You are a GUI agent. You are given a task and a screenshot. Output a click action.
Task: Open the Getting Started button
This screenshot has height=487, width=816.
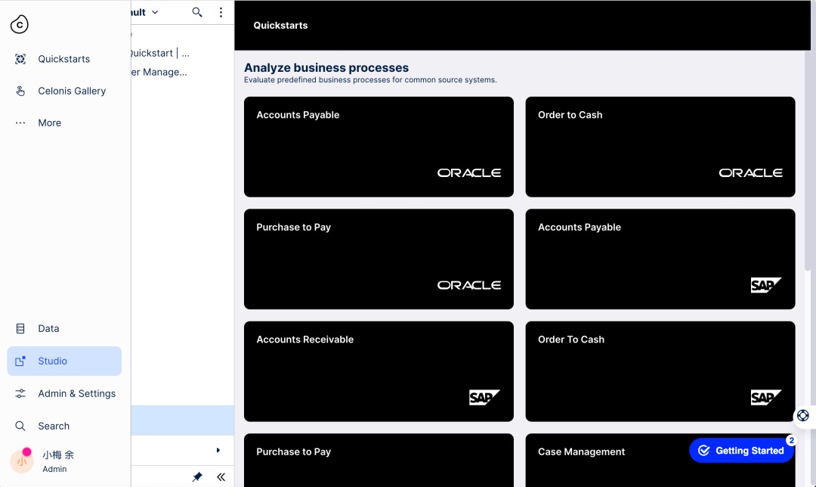click(x=741, y=451)
